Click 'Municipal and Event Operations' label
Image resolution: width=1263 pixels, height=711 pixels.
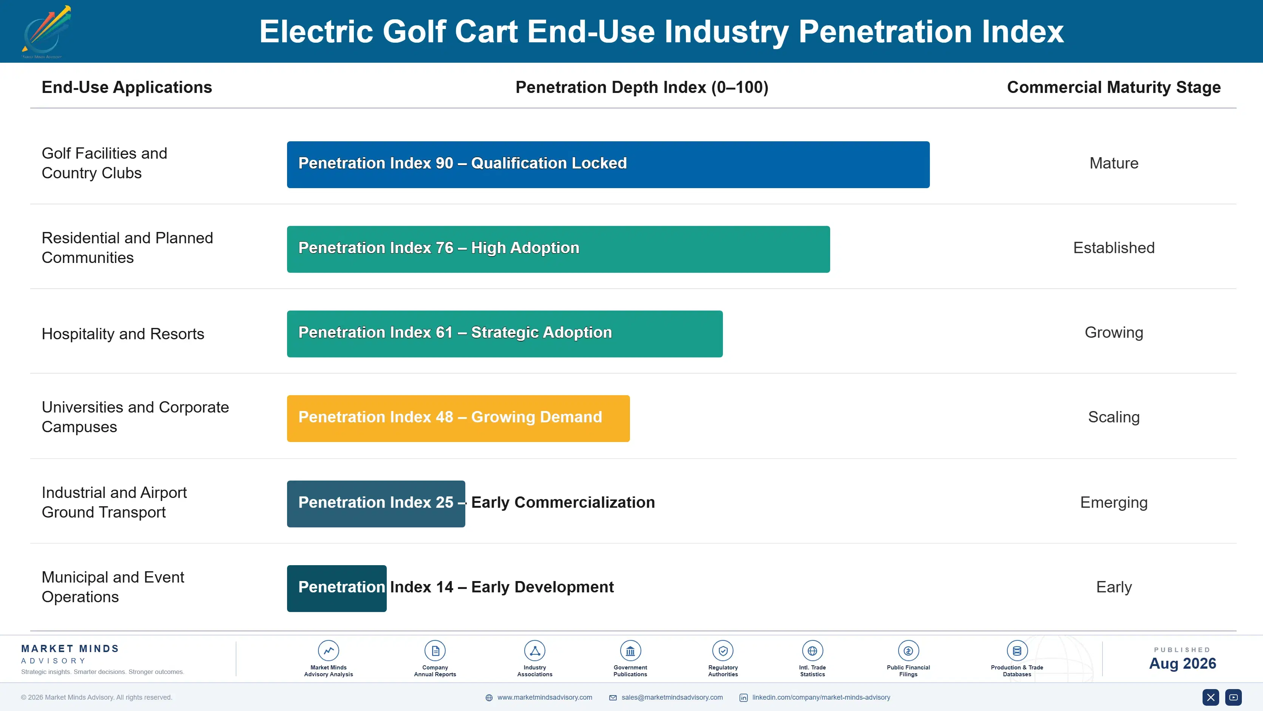click(x=113, y=587)
